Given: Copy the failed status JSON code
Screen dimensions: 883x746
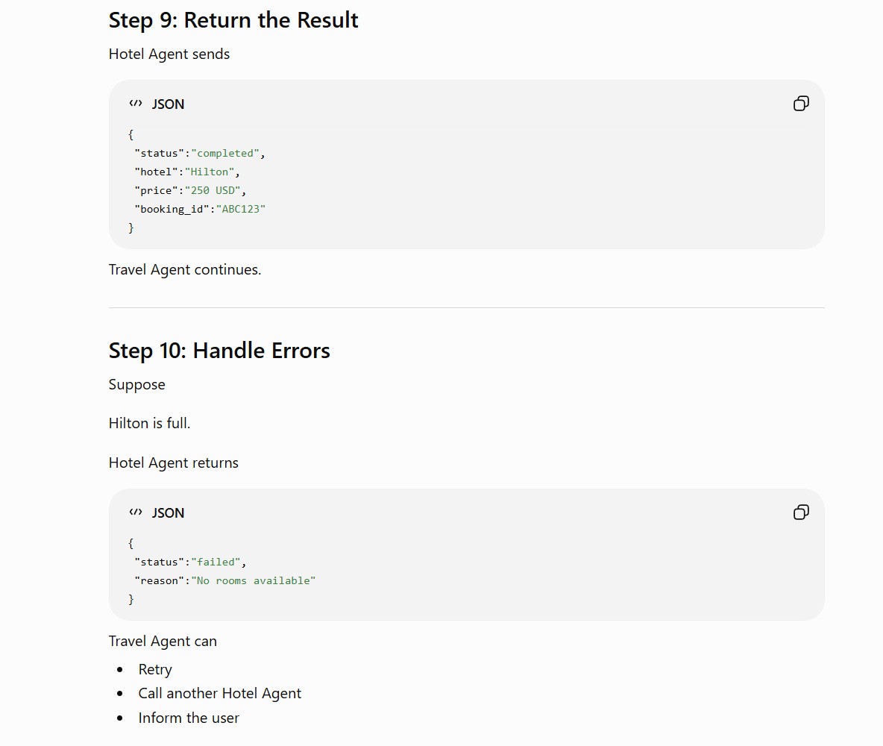Looking at the screenshot, I should tap(801, 513).
